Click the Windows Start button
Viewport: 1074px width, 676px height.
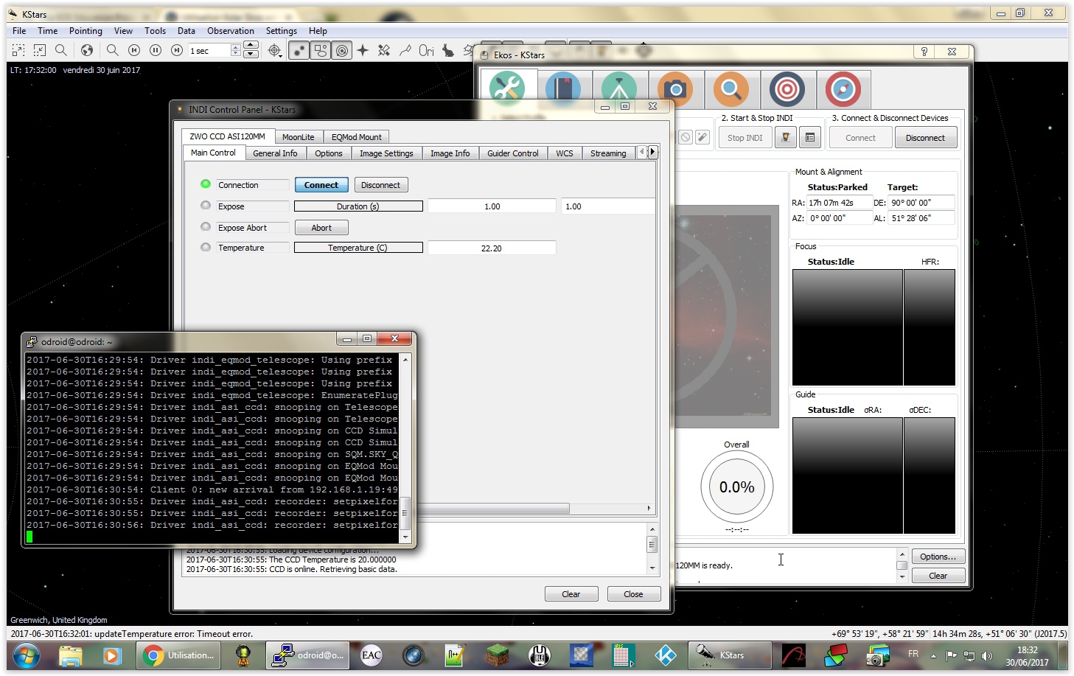pyautogui.click(x=27, y=655)
